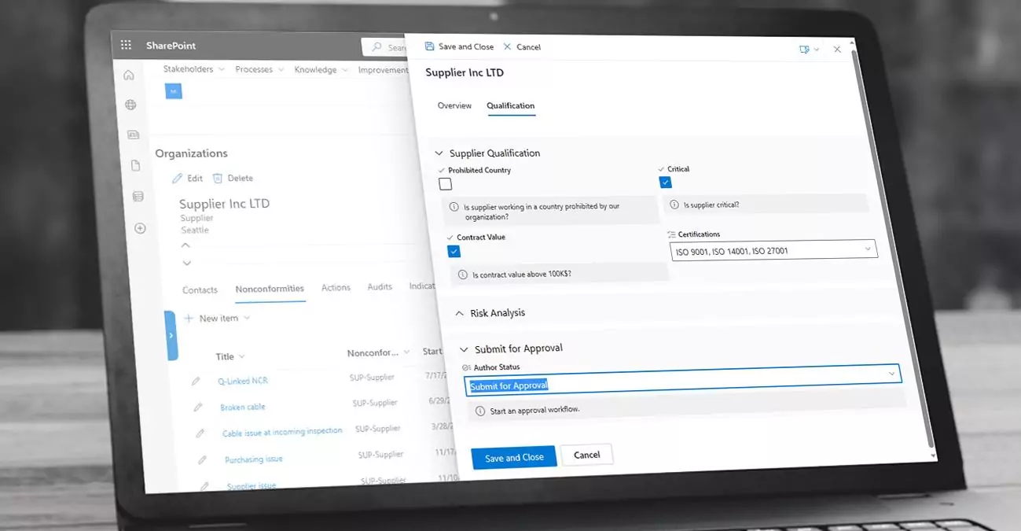Screen dimensions: 1021x531
Task: Click the Organizations heading
Action: point(191,153)
